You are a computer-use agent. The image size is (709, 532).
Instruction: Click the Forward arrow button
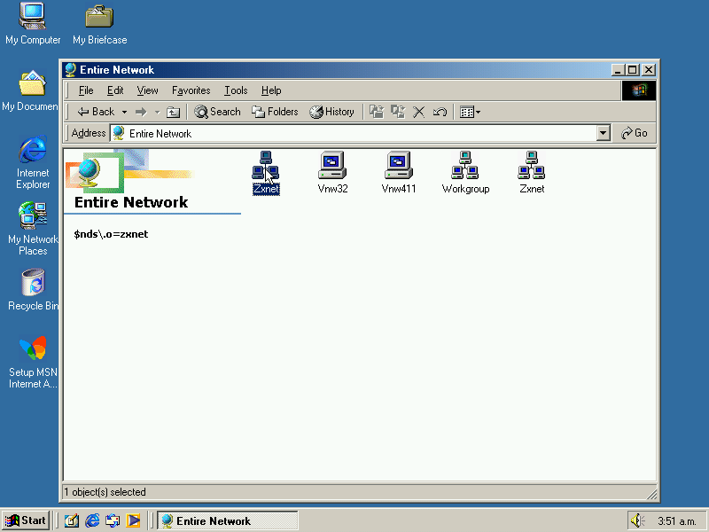(141, 112)
